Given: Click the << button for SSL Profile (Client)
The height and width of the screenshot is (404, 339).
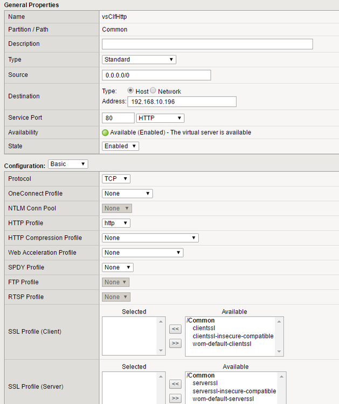Looking at the screenshot, I should (x=175, y=329).
